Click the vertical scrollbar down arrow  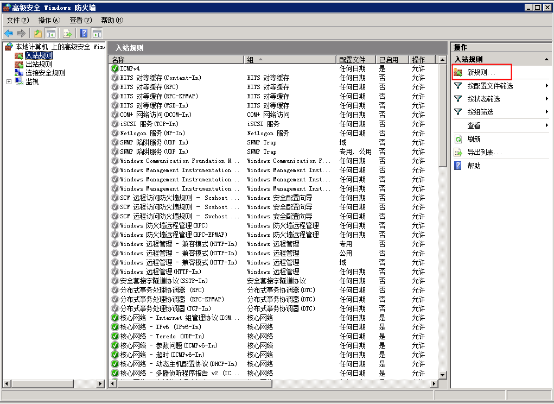442,375
